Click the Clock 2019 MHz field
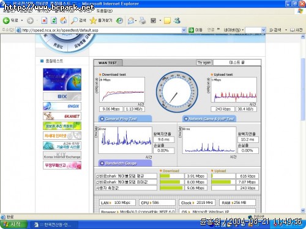 [197, 203]
